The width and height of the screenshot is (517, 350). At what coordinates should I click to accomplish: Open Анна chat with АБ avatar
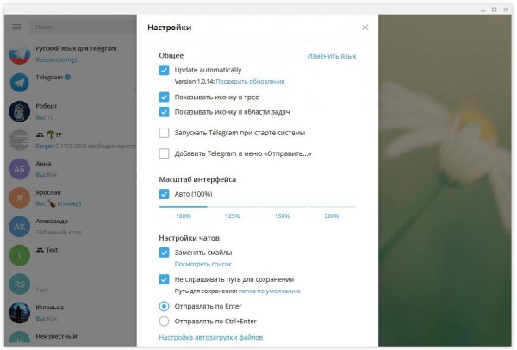pos(20,169)
